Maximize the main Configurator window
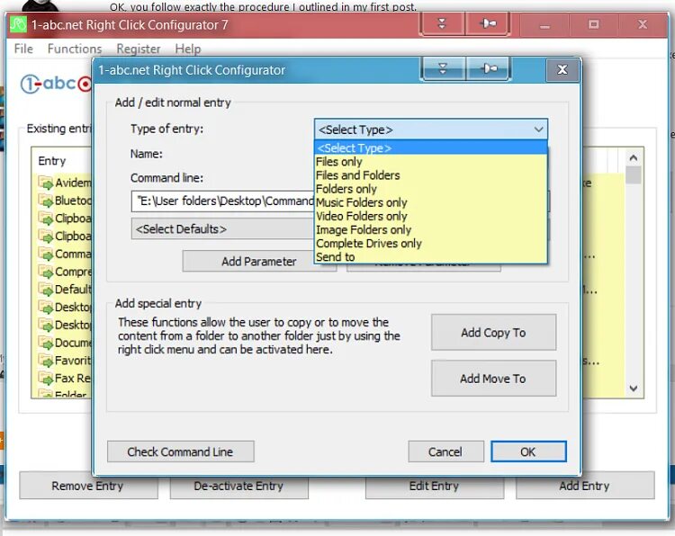 [594, 25]
